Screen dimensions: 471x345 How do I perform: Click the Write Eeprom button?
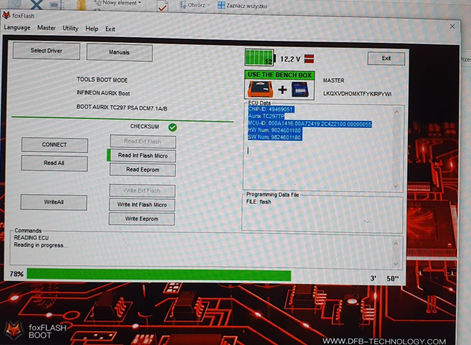(x=142, y=219)
